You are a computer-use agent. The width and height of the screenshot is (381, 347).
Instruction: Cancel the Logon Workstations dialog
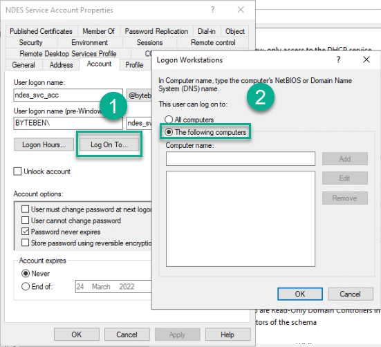(x=351, y=294)
